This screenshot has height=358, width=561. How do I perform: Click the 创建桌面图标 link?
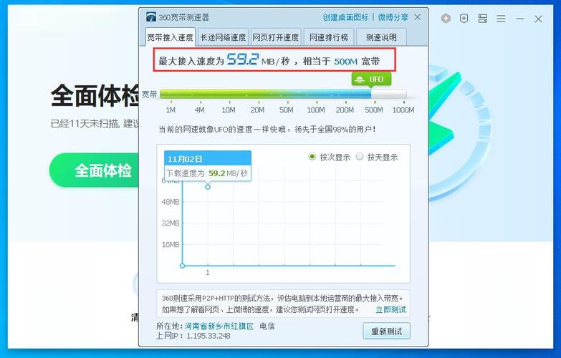click(x=345, y=17)
